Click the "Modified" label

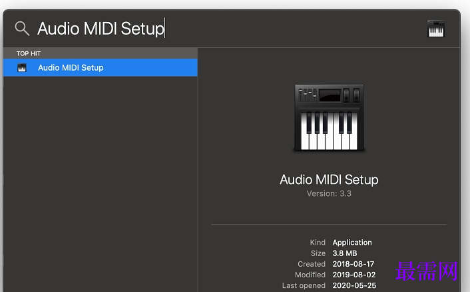pyautogui.click(x=310, y=275)
